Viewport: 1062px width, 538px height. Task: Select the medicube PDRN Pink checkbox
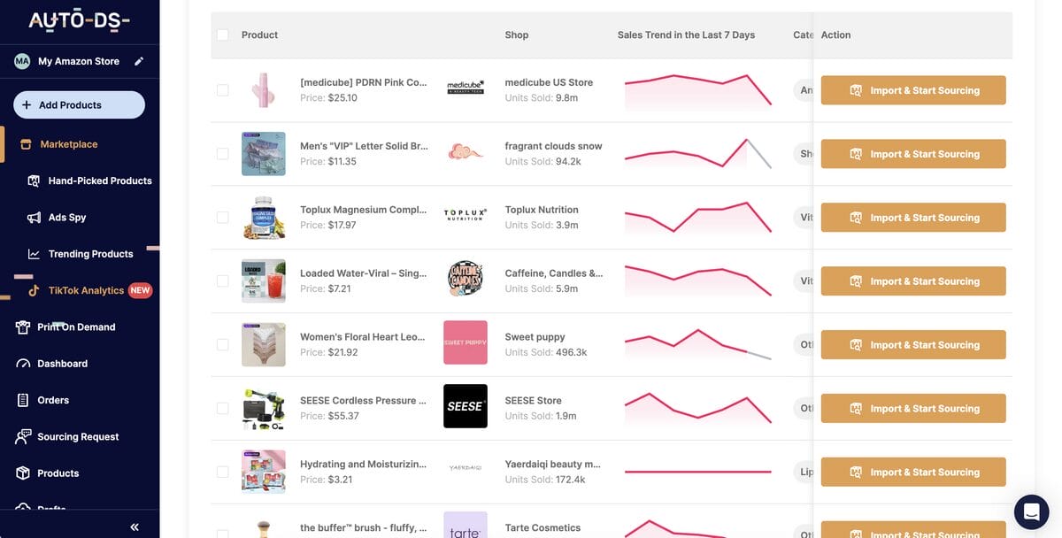coord(222,90)
